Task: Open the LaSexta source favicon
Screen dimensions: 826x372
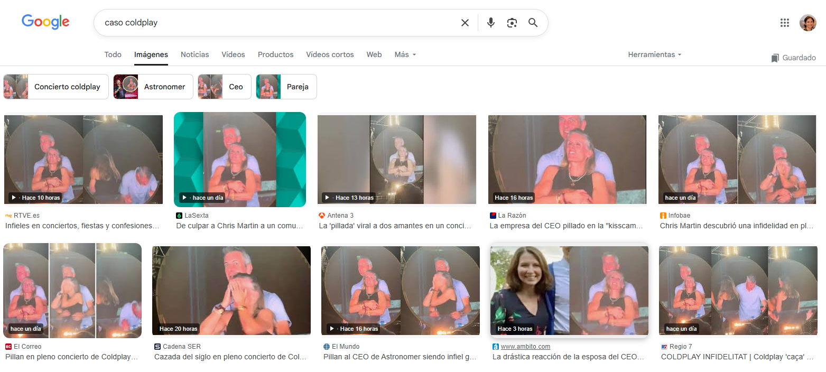Action: click(x=179, y=216)
